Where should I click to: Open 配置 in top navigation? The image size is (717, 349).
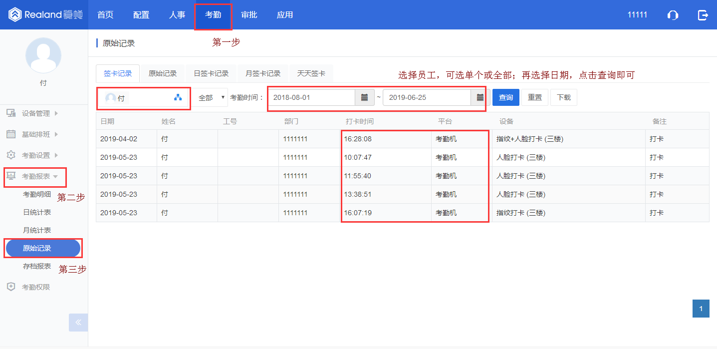pos(141,15)
